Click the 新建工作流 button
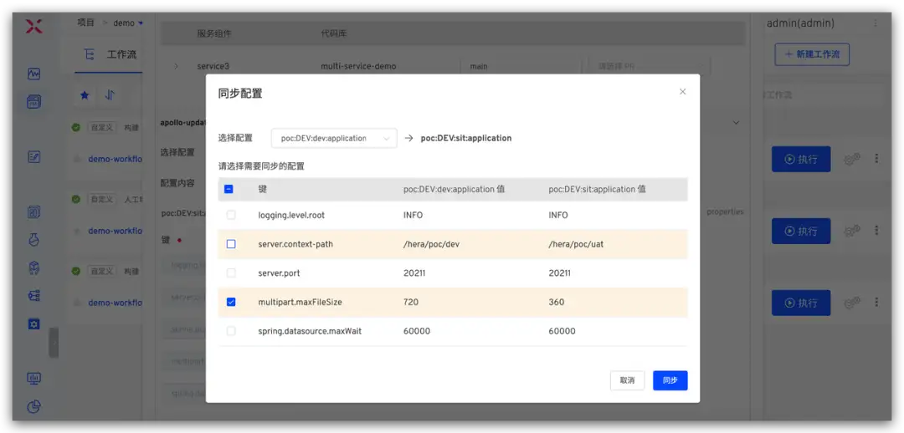This screenshot has width=904, height=433. (812, 54)
